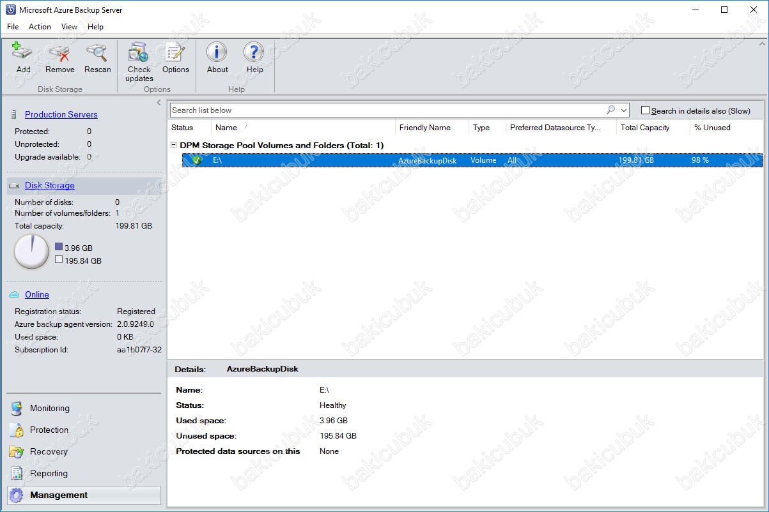
Task: Click the Subscription Id aa1b07f7-32 value
Action: click(x=139, y=350)
